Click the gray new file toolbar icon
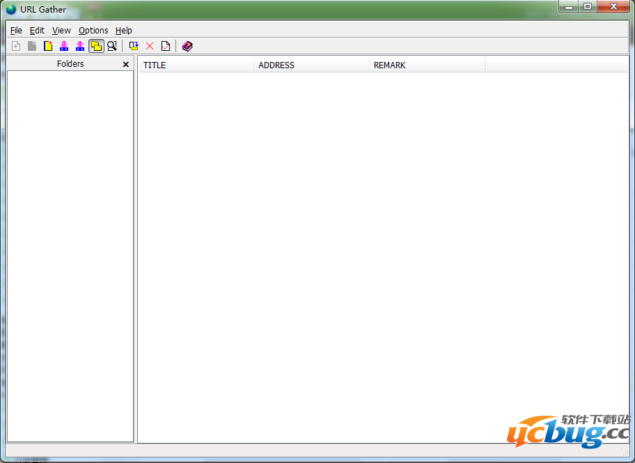 [32, 46]
